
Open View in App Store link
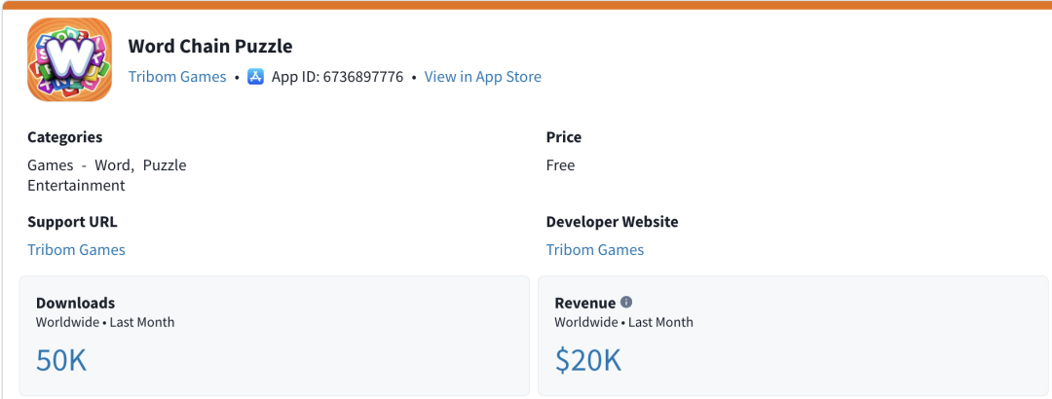click(x=482, y=77)
